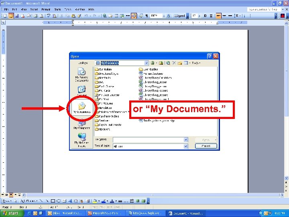This screenshot has height=217, width=289.
Task: Click the Insert Excel Worksheet icon
Action: 122,16
